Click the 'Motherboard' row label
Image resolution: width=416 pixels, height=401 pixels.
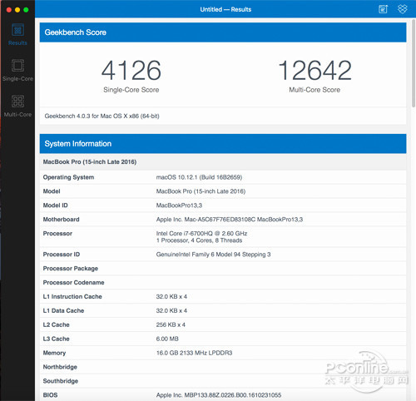(61, 220)
